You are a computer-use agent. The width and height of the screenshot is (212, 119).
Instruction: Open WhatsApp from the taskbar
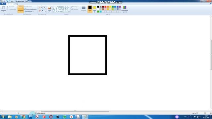[65, 117]
